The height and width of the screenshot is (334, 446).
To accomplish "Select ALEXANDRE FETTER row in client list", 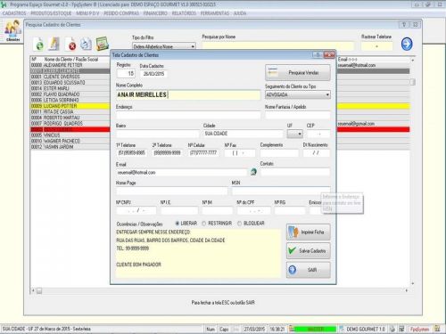I will pyautogui.click(x=70, y=65).
